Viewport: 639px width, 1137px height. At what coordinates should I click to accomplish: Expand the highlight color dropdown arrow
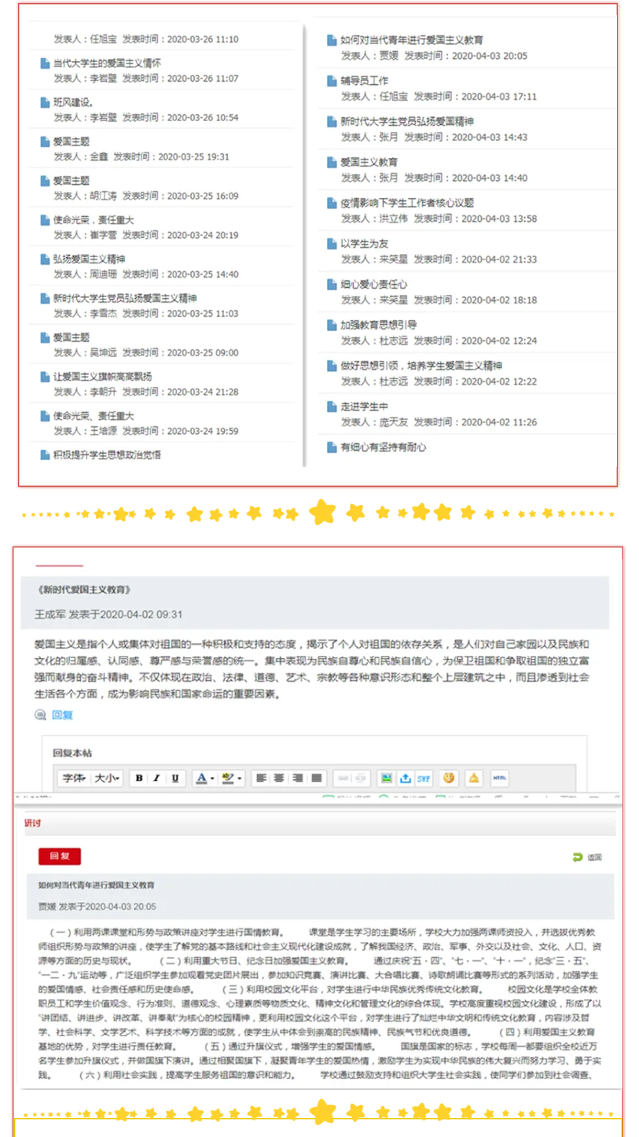click(x=239, y=778)
